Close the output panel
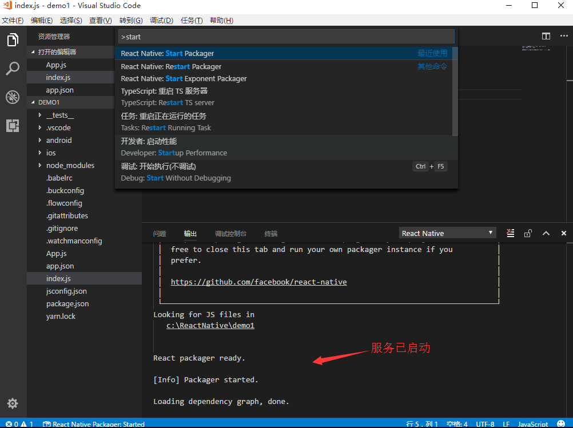Screen dimensions: 573x428 pyautogui.click(x=564, y=233)
